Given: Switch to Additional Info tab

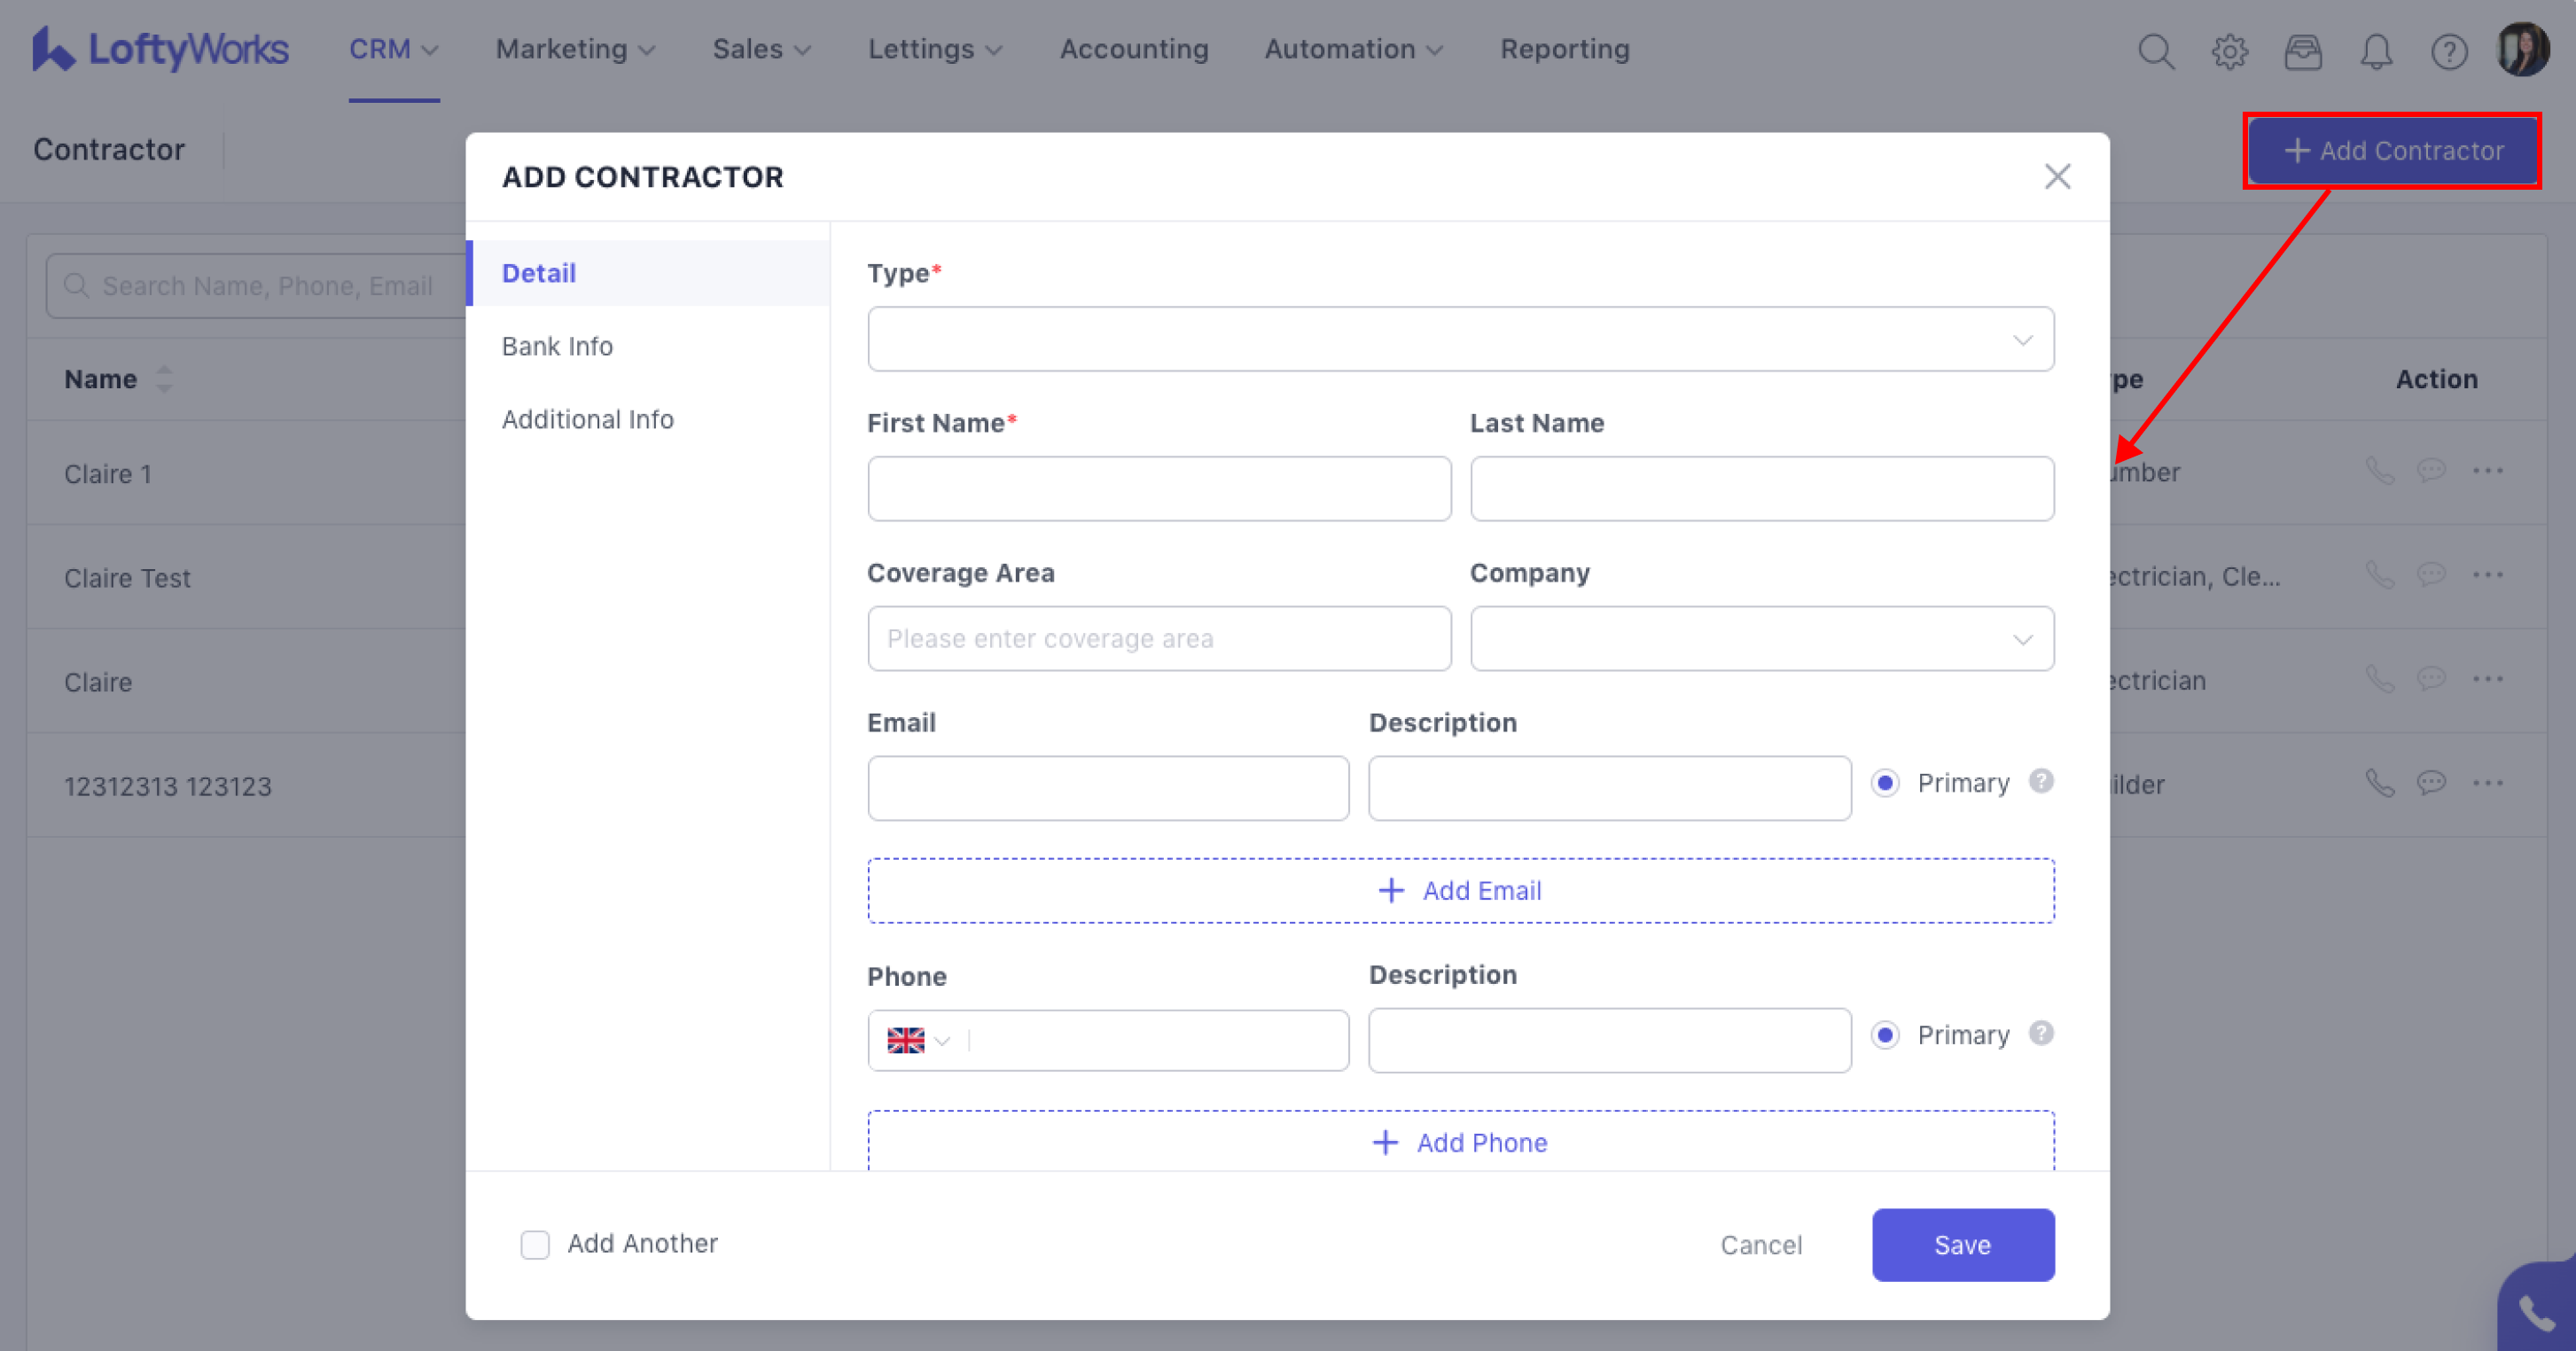Looking at the screenshot, I should pyautogui.click(x=587, y=419).
